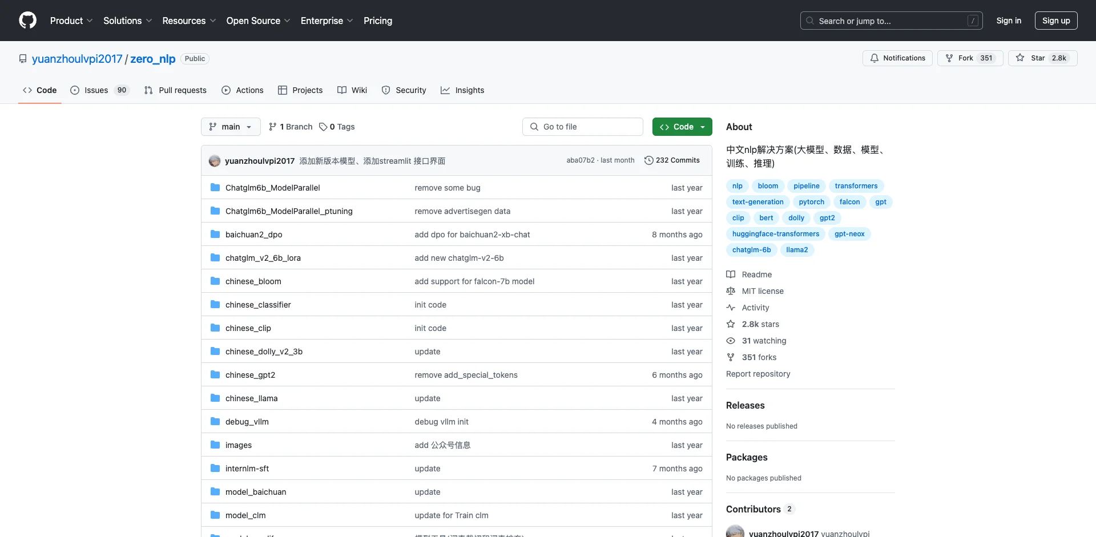The image size is (1096, 537).
Task: Click folder icon for chinese_clip
Action: 215,328
